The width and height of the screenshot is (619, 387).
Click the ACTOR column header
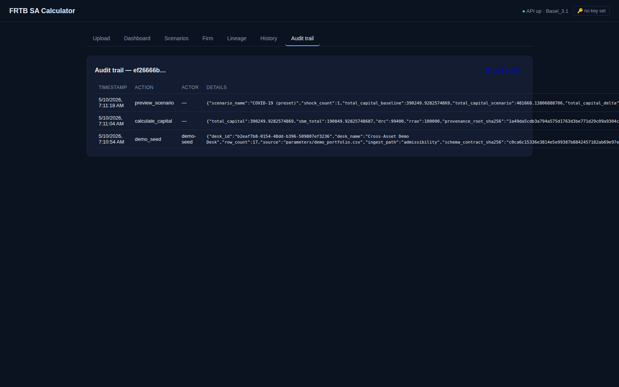click(190, 87)
